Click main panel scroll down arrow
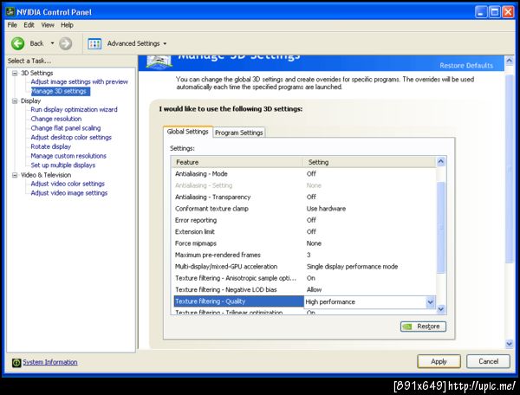 point(510,344)
